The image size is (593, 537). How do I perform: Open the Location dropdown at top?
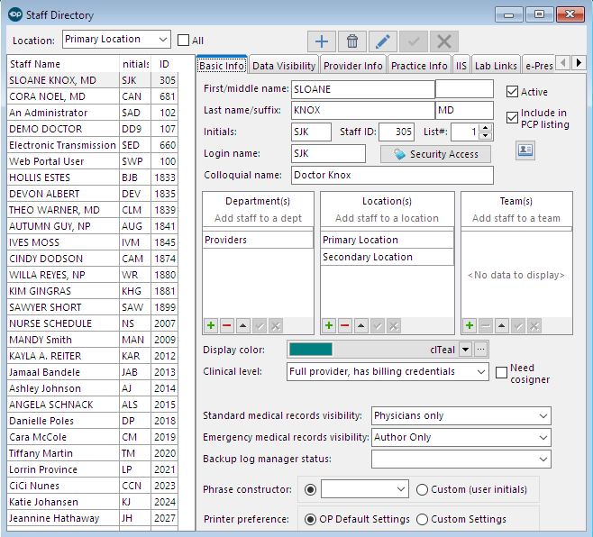(x=161, y=40)
